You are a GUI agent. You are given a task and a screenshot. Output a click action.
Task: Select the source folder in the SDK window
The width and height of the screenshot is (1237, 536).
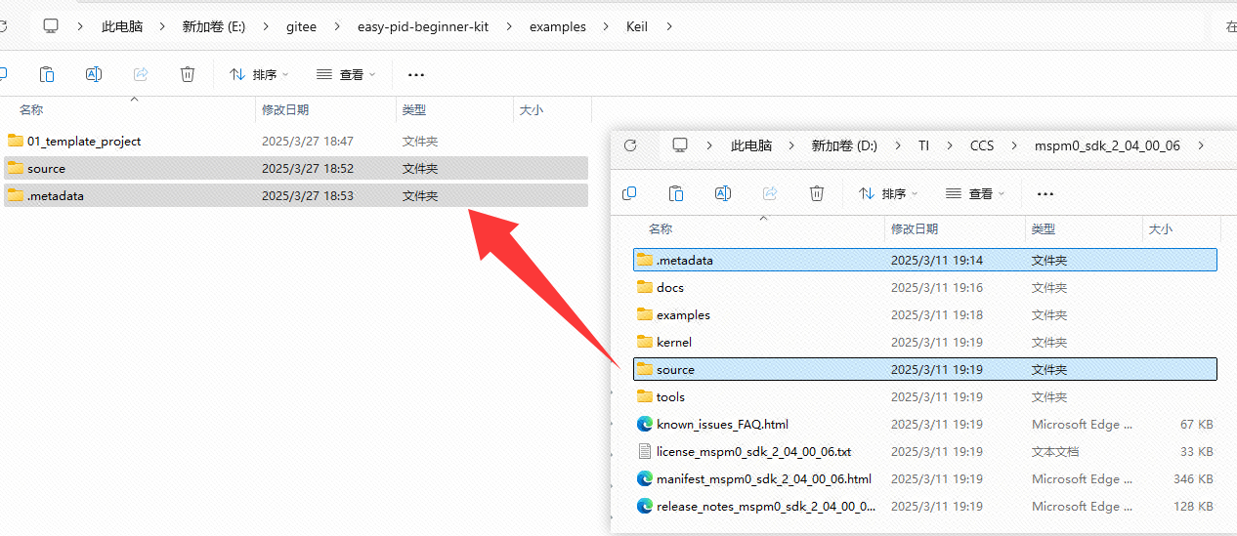(925, 370)
